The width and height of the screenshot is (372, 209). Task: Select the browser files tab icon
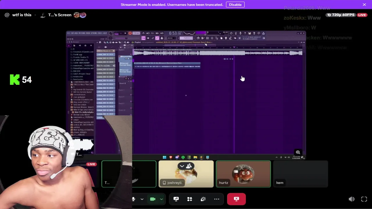[x=74, y=46]
